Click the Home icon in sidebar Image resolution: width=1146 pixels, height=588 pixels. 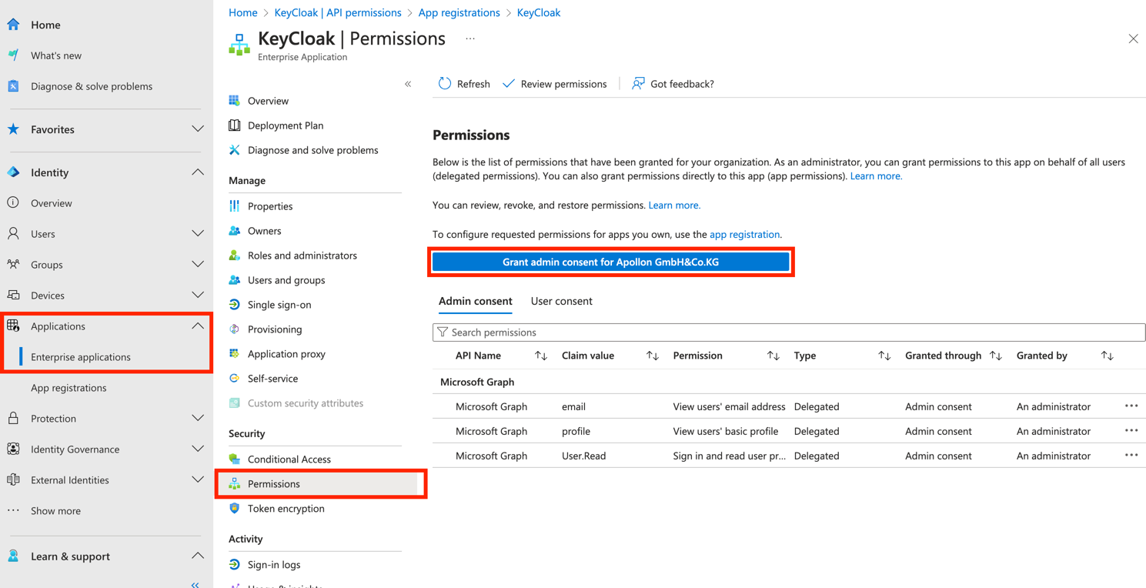tap(14, 25)
